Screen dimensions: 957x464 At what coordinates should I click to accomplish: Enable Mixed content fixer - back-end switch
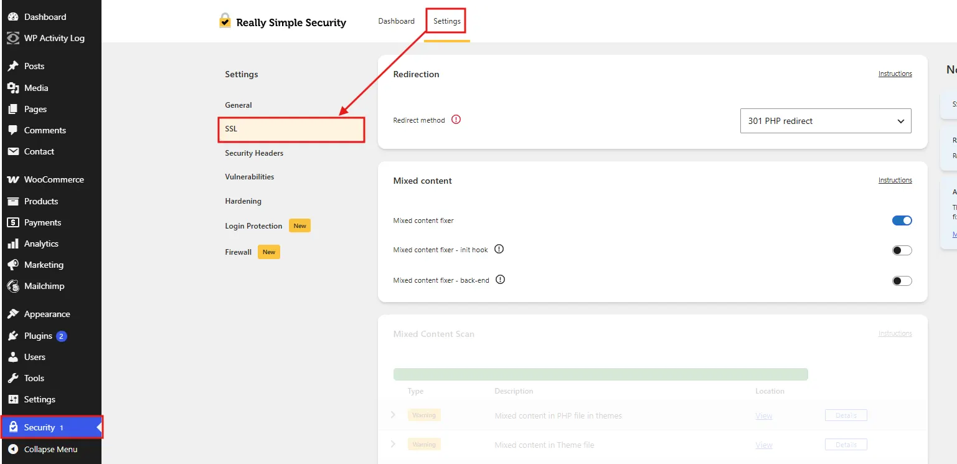click(902, 281)
